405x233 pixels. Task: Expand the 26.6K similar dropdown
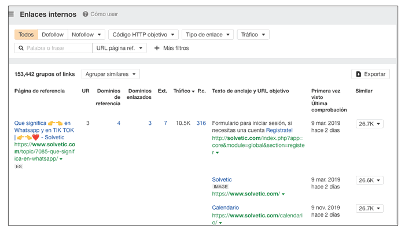tap(369, 180)
